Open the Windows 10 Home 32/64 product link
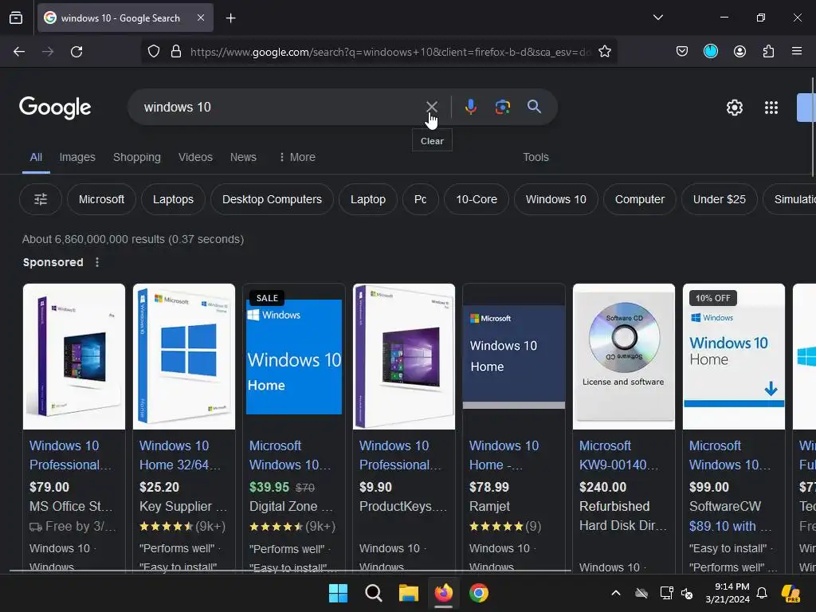Screen dimensions: 816x612 coord(179,455)
